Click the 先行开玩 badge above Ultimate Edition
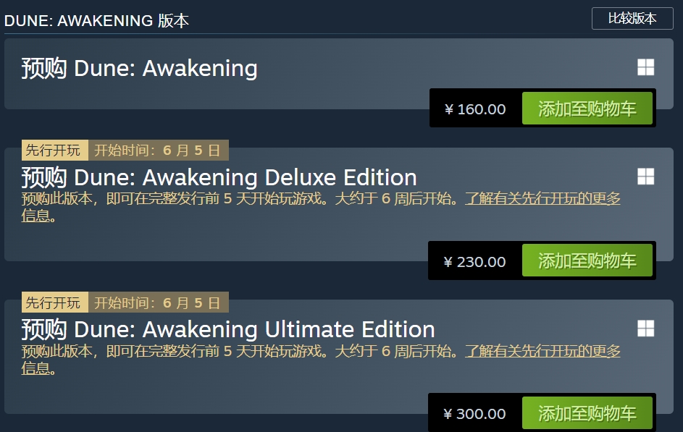683x432 pixels. (54, 302)
